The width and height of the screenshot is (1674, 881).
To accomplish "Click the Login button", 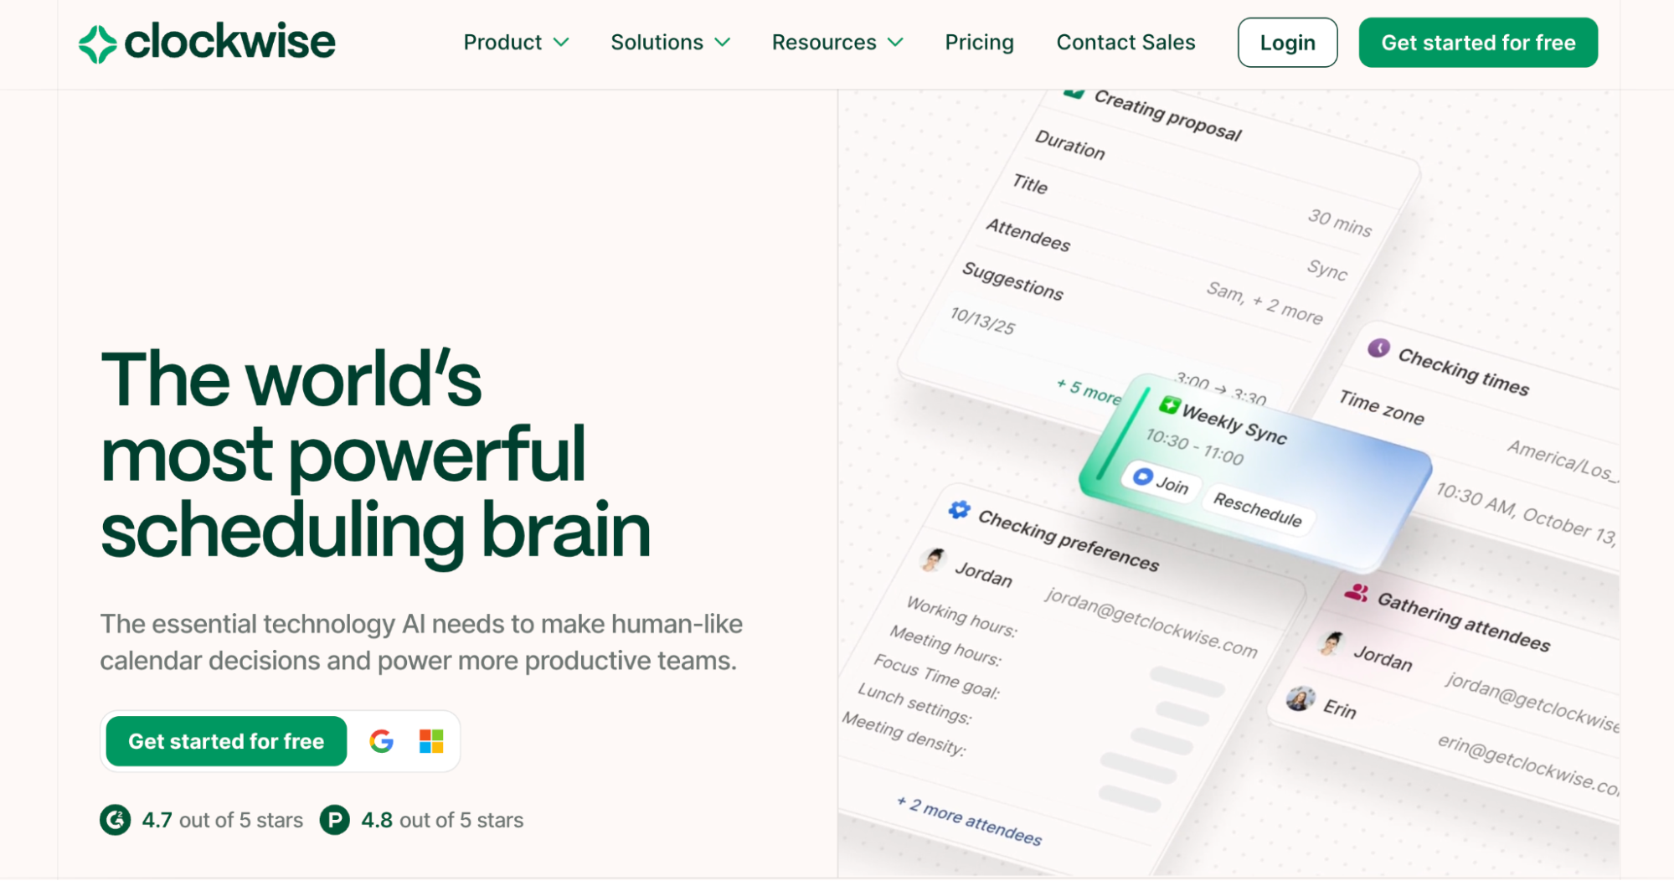I will pos(1287,42).
